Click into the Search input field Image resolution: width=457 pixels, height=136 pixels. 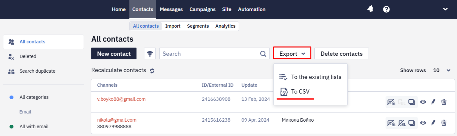214,54
